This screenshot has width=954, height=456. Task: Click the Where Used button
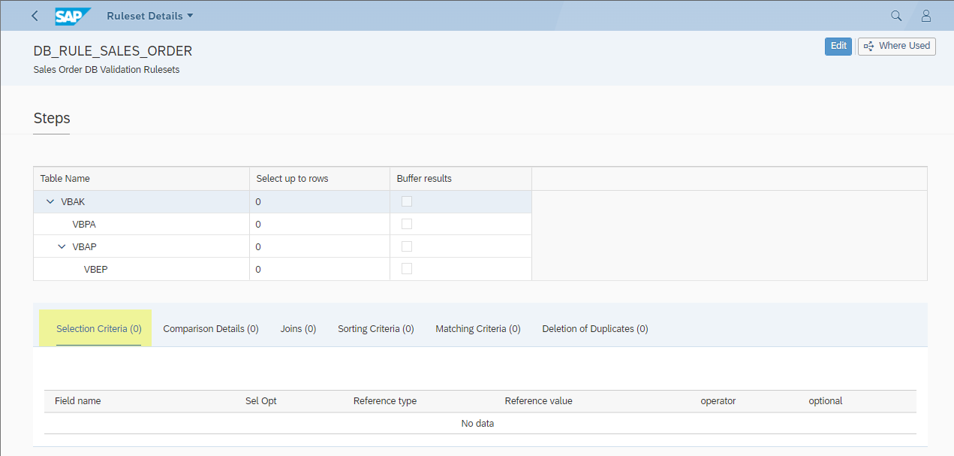click(x=896, y=46)
